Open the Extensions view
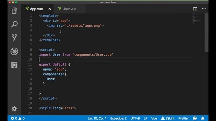This screenshot has width=216, height=121. [x=14, y=65]
